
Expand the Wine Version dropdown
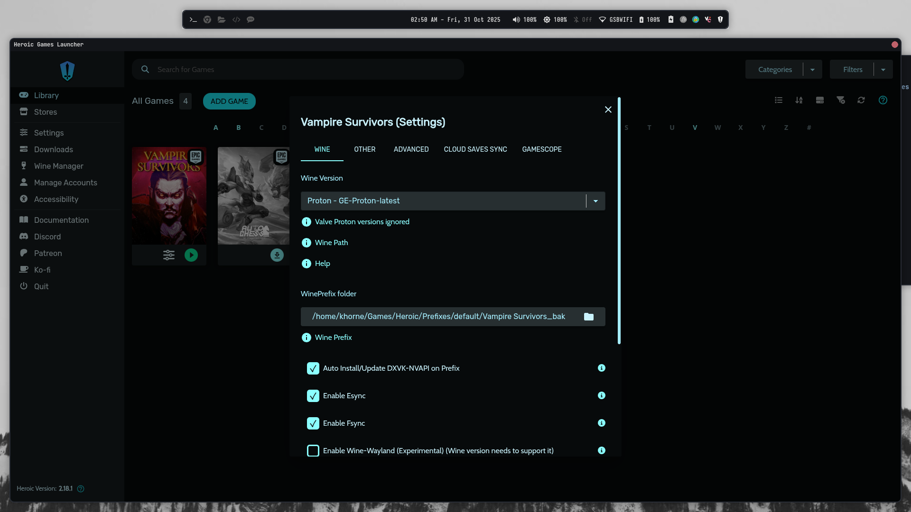(x=595, y=201)
